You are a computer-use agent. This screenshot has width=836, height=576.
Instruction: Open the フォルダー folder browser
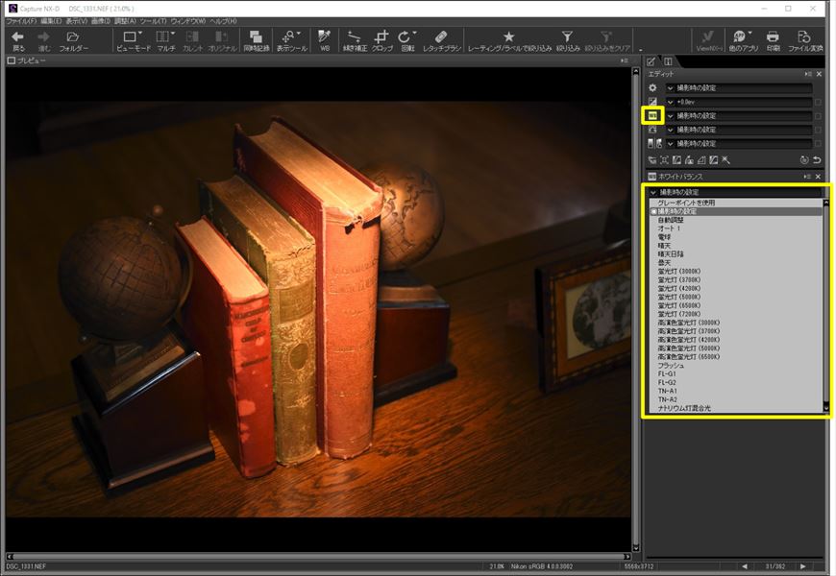point(74,40)
